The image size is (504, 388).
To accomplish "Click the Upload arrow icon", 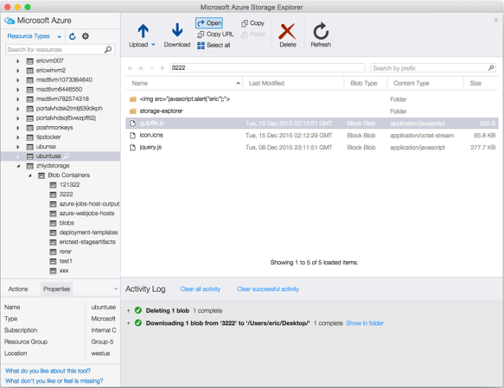I will [143, 31].
